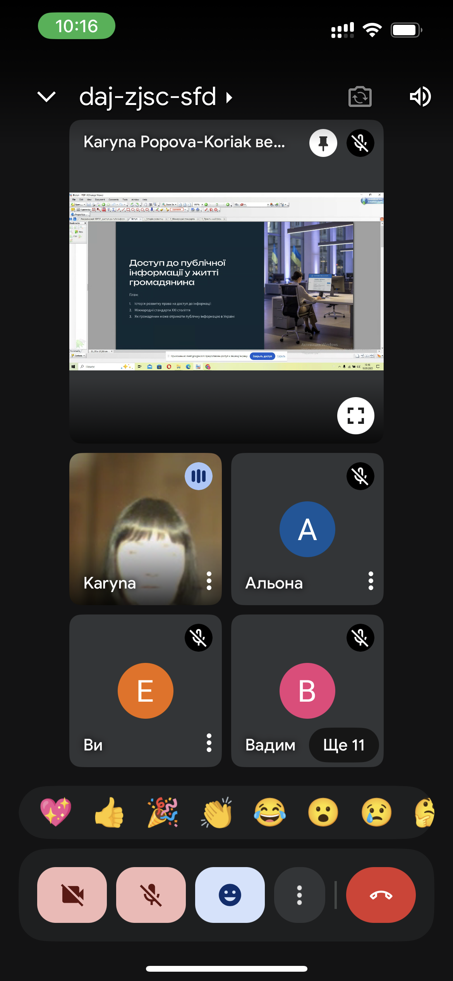The width and height of the screenshot is (453, 981).
Task: Open options menu for Karyna's tile
Action: [209, 581]
